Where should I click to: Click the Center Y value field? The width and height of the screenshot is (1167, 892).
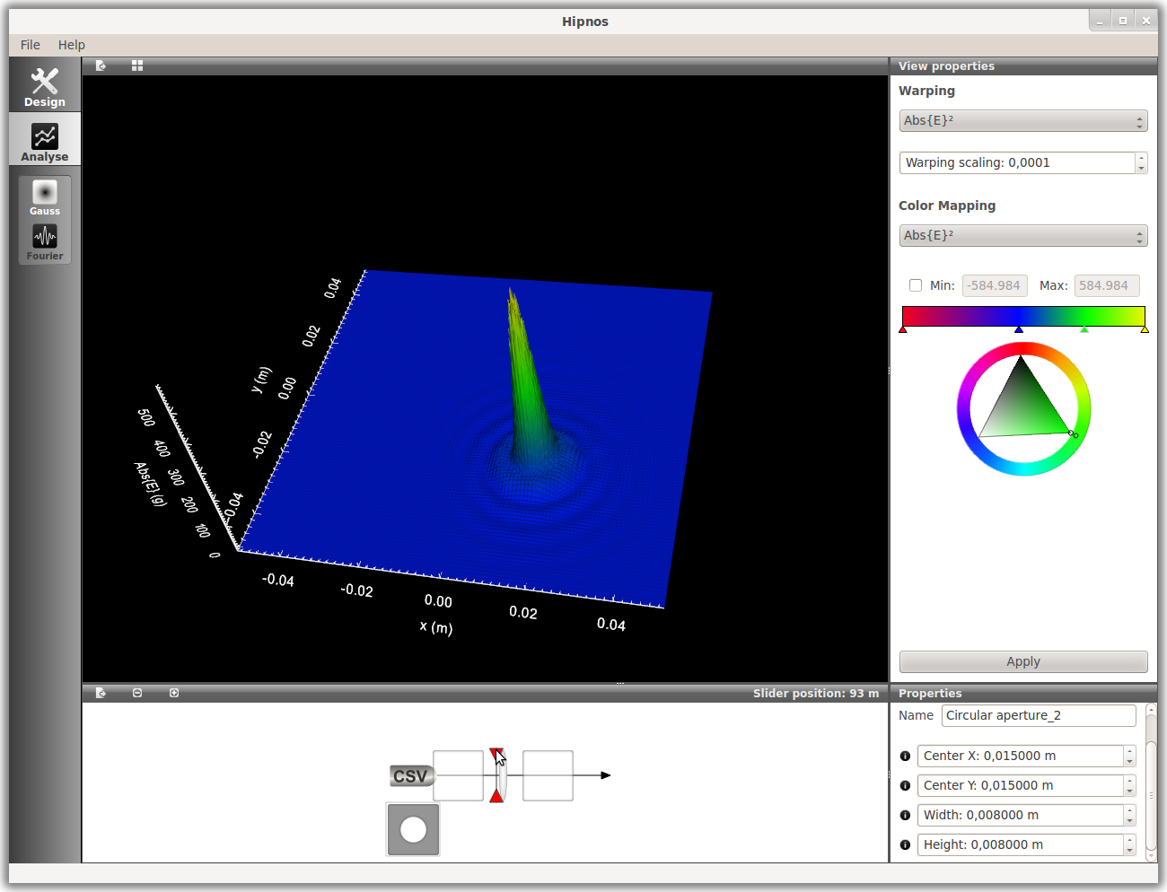[x=1021, y=786]
